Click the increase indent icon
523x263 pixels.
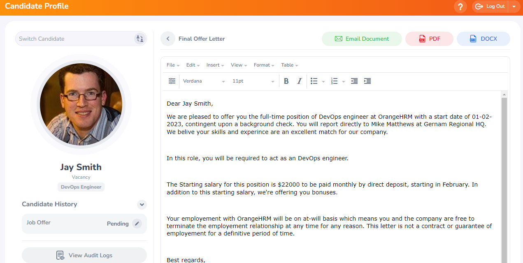[367, 81]
